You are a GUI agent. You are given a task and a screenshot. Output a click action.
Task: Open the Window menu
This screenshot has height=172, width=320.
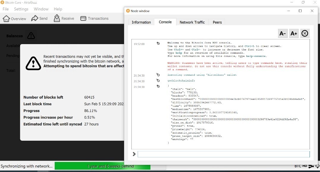tap(41, 9)
